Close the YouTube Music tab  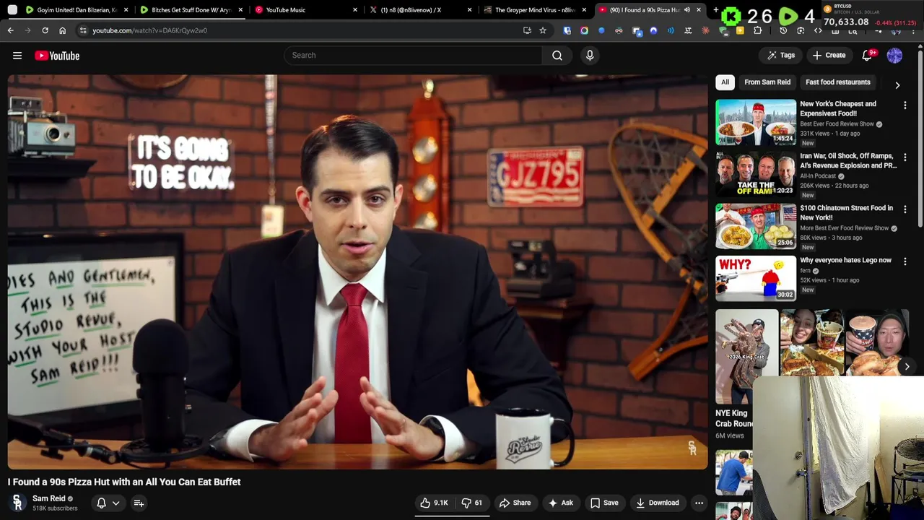click(x=355, y=10)
